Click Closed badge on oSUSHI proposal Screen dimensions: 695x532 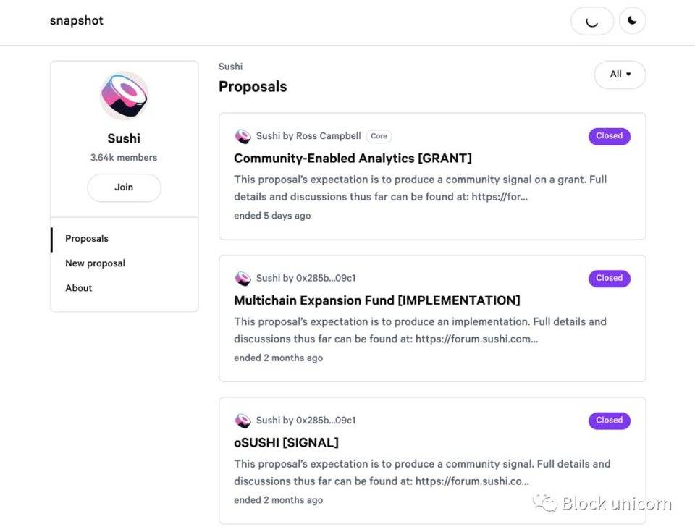pos(610,421)
